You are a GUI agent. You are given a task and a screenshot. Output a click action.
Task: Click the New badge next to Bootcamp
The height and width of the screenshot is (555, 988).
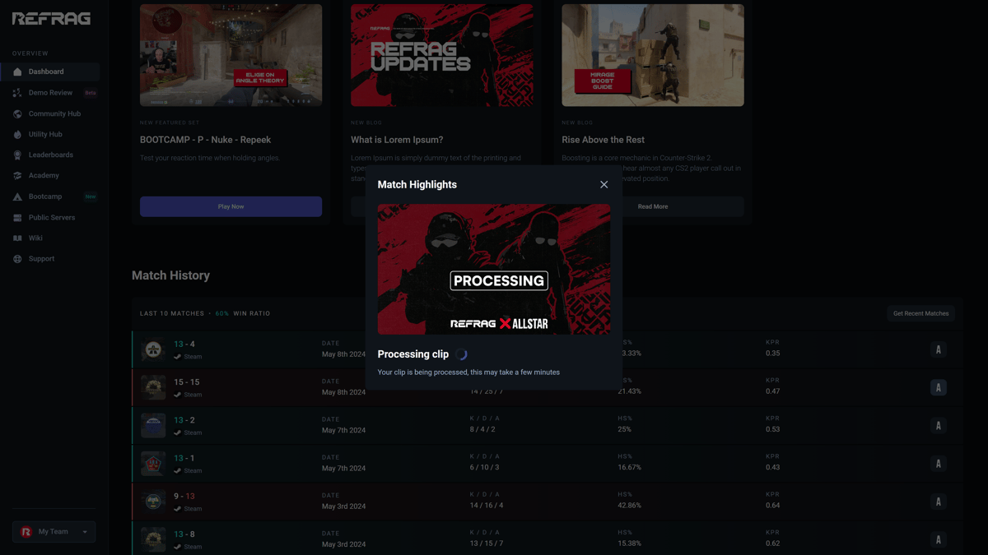(x=91, y=197)
